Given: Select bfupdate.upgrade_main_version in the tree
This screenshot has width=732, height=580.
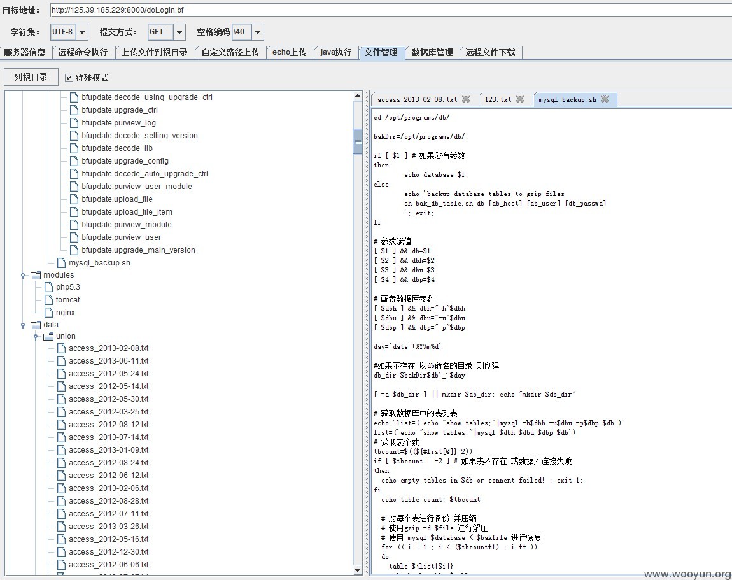Looking at the screenshot, I should (138, 250).
